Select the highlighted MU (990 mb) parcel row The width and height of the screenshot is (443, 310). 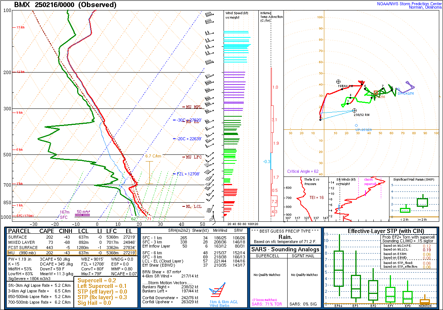[x=72, y=253]
